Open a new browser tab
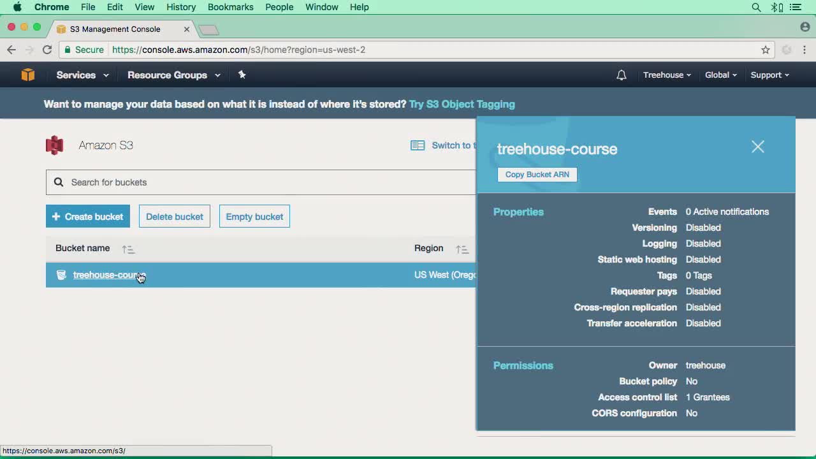 (x=208, y=29)
